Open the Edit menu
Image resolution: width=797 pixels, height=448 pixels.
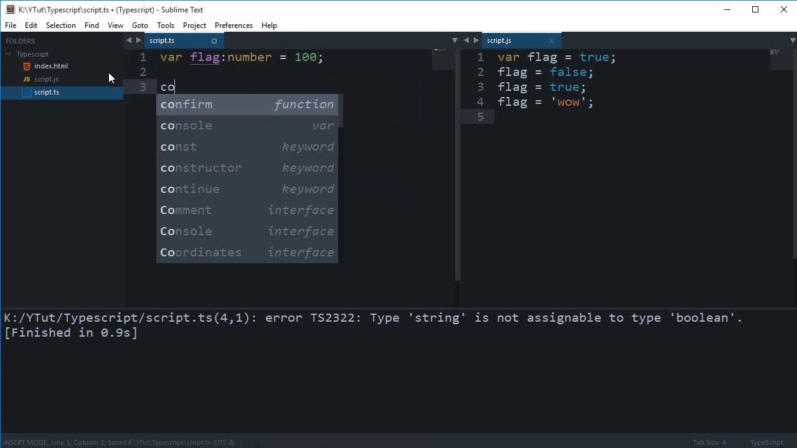(31, 26)
